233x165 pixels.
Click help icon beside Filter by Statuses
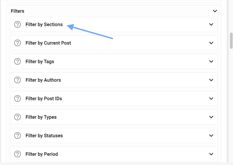18,136
